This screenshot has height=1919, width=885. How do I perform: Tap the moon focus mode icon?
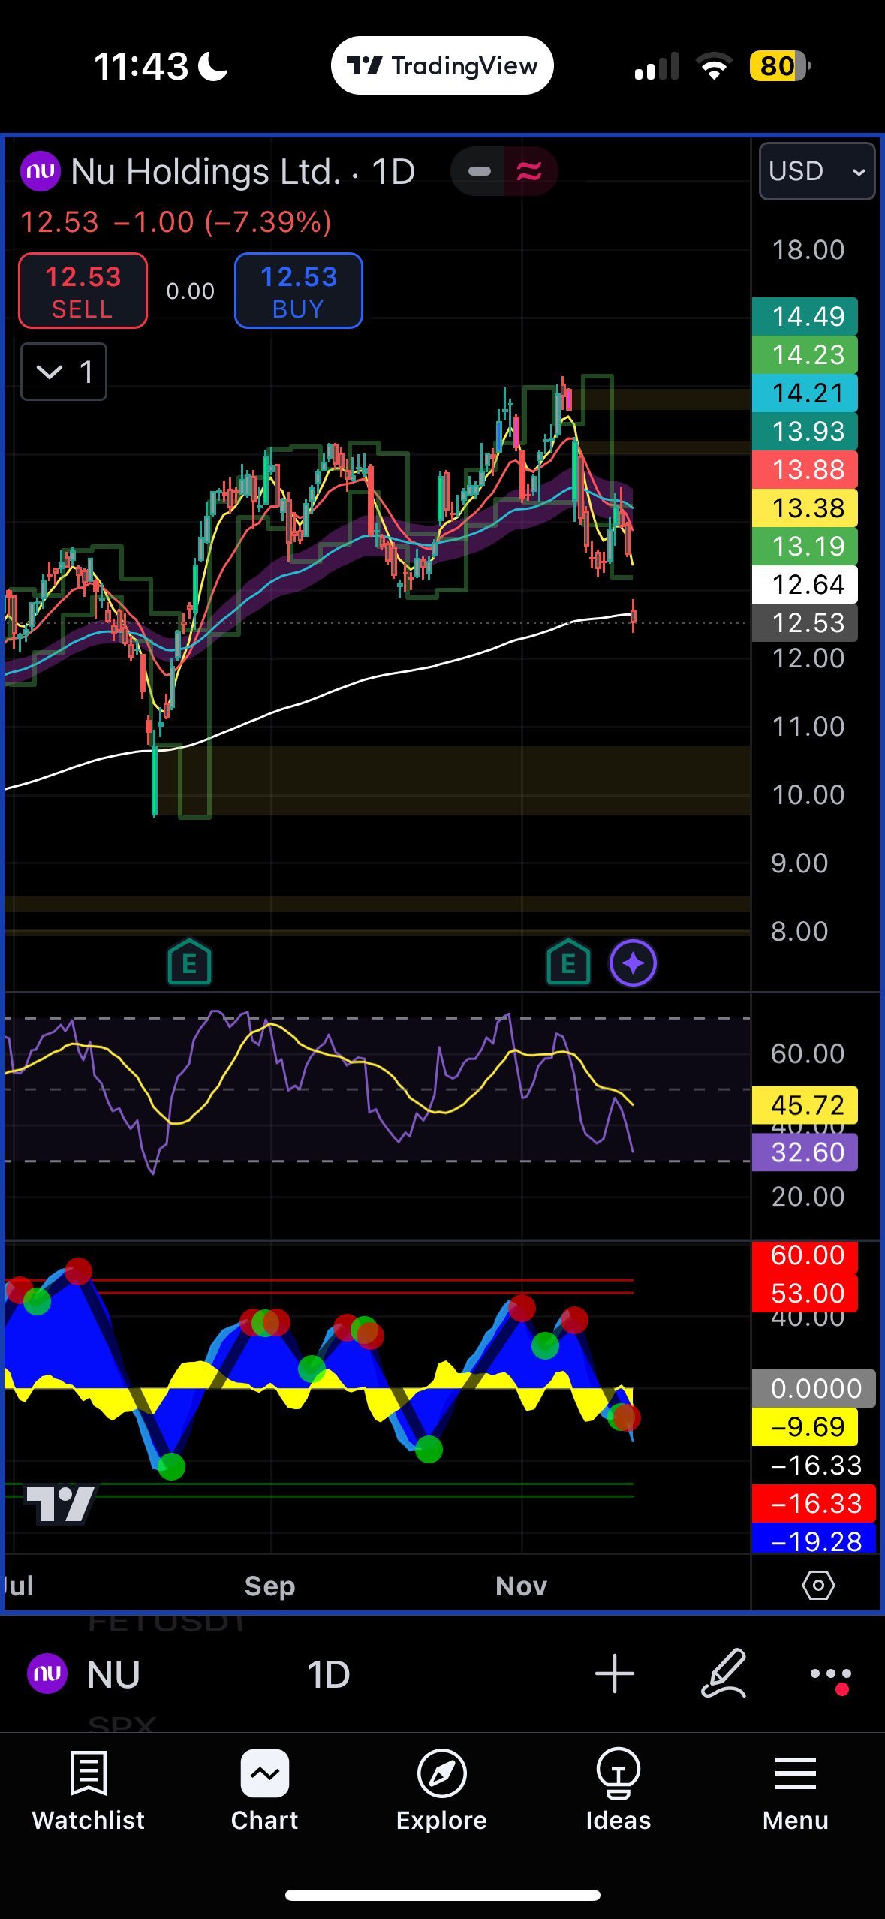click(212, 65)
